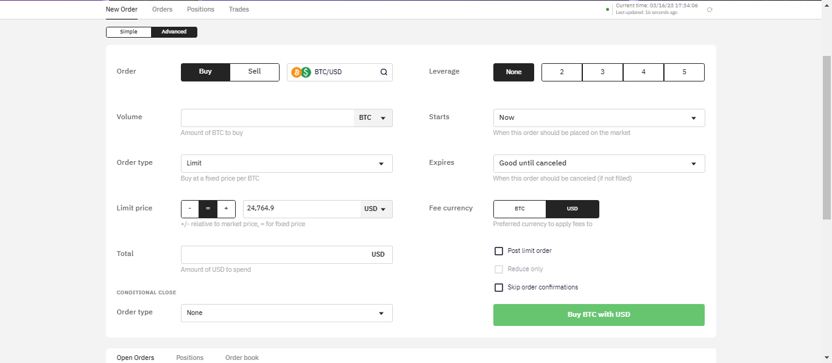
Task: Switch to the Order book tab
Action: point(242,358)
